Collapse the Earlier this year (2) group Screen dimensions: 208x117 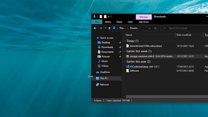[125, 61]
